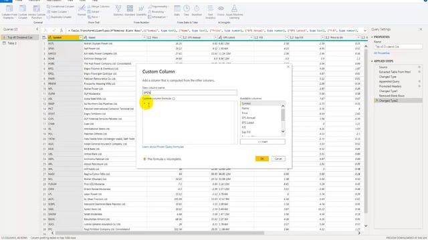Open the Extract tool in ribbon

click(x=94, y=12)
